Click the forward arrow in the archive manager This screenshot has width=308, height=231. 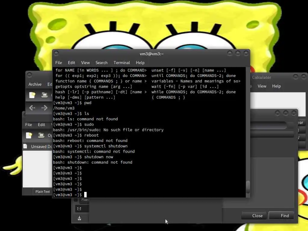click(45, 108)
